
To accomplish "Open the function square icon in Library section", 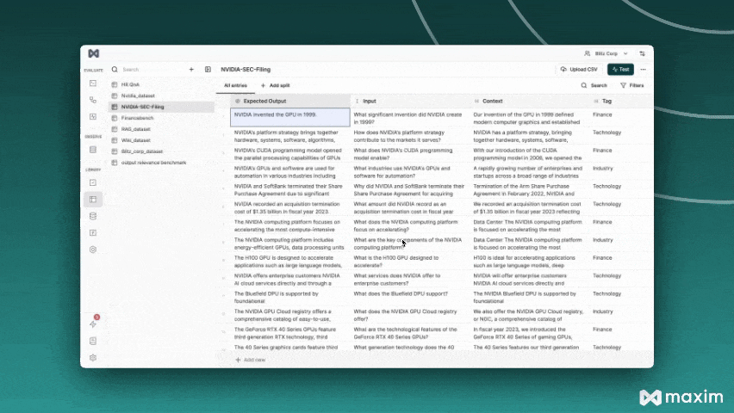I will [x=93, y=232].
